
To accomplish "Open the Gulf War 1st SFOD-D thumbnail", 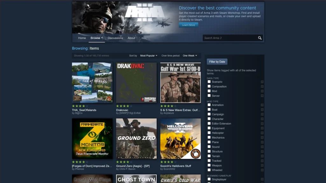I will (181, 83).
